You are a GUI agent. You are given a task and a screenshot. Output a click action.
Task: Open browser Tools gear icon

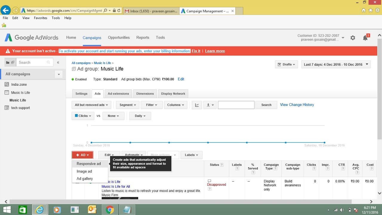[x=377, y=10]
